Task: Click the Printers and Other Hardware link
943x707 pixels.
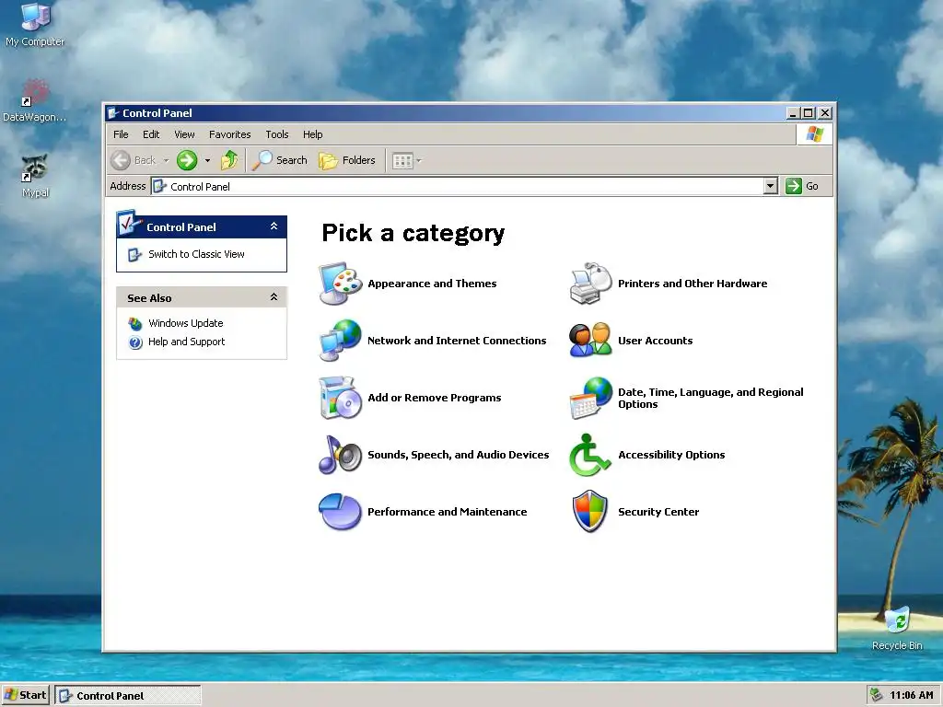Action: (693, 284)
